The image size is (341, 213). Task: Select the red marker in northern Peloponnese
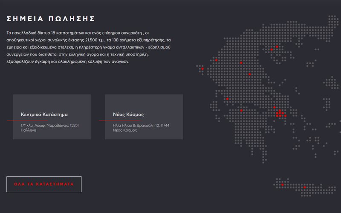241,110
